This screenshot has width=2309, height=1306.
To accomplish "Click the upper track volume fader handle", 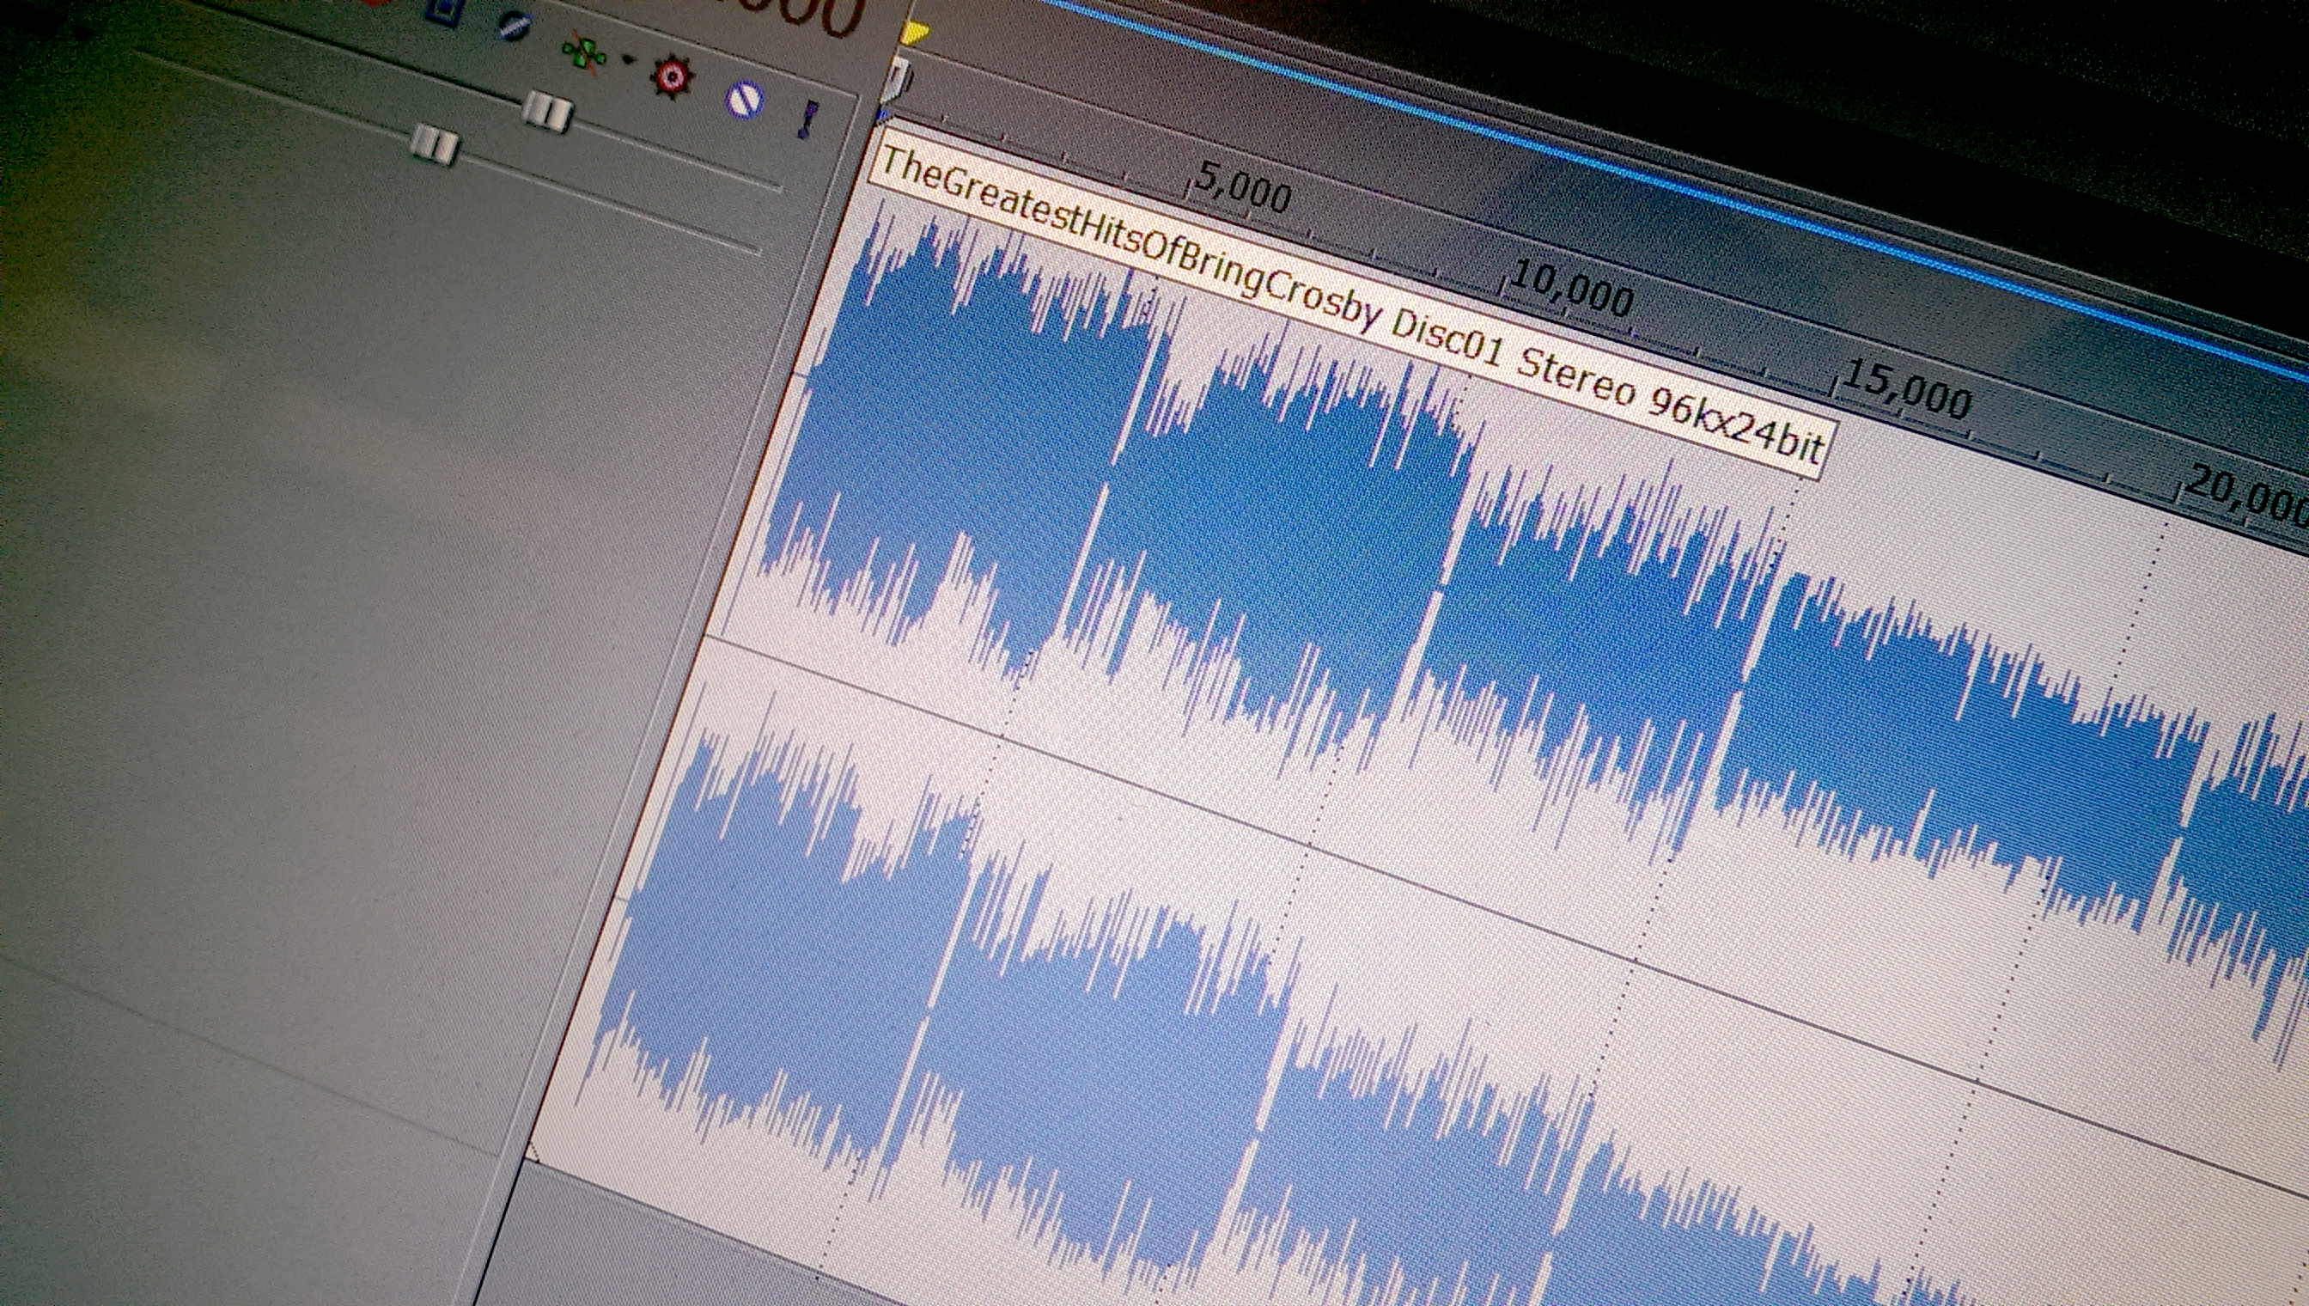I will coord(547,110).
